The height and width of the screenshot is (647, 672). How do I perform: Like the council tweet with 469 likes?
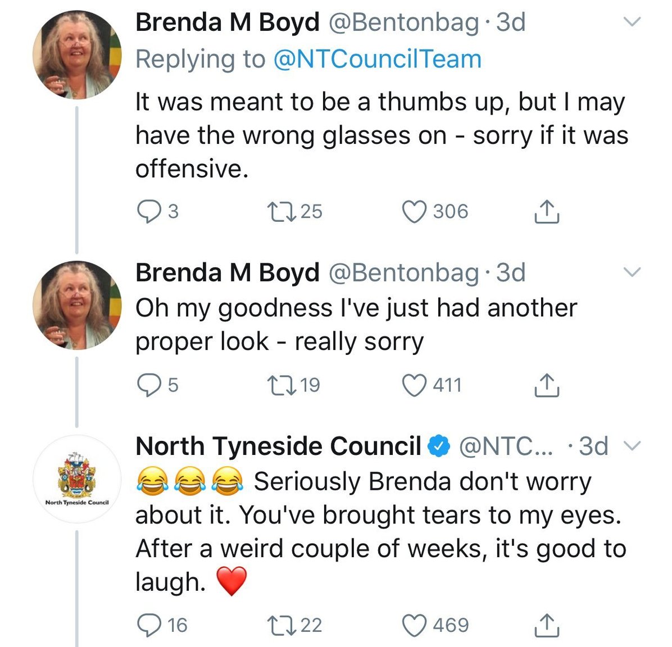pyautogui.click(x=415, y=625)
